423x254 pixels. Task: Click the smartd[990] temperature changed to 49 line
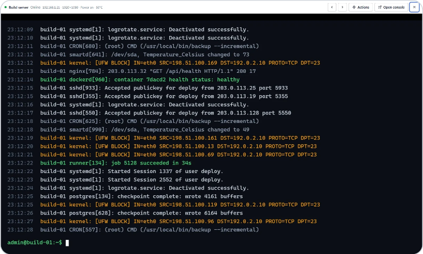pos(128,130)
